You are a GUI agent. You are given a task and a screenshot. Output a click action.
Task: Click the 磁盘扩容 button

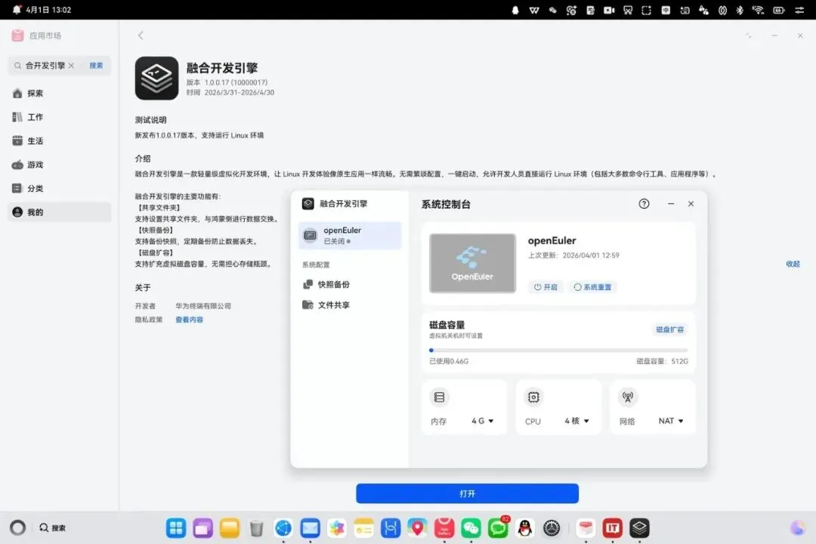tap(669, 329)
